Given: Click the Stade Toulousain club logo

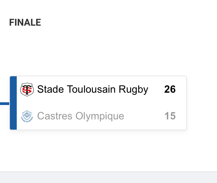Looking at the screenshot, I should 27,90.
